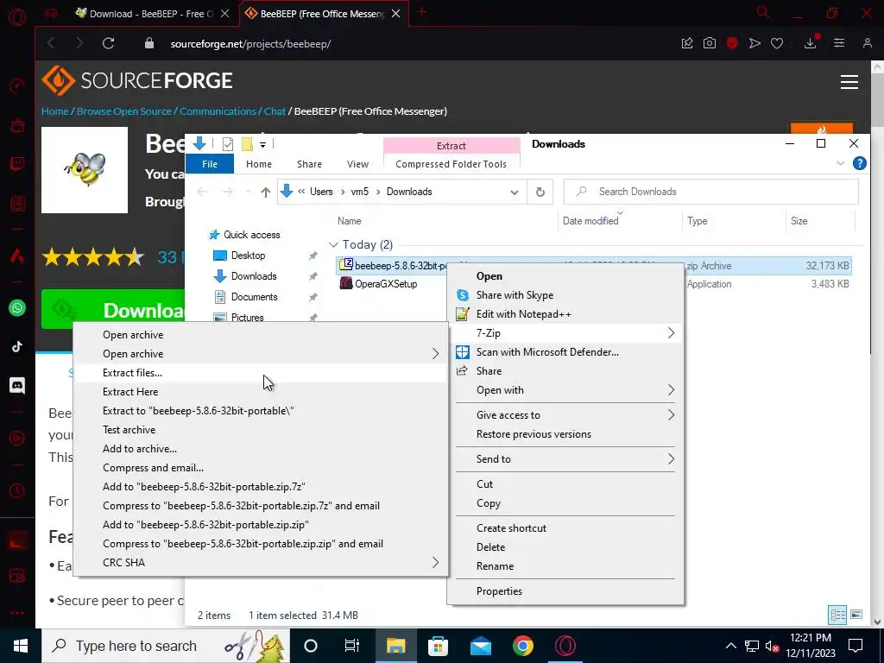Open Compressed Folder Tools tab

(451, 164)
